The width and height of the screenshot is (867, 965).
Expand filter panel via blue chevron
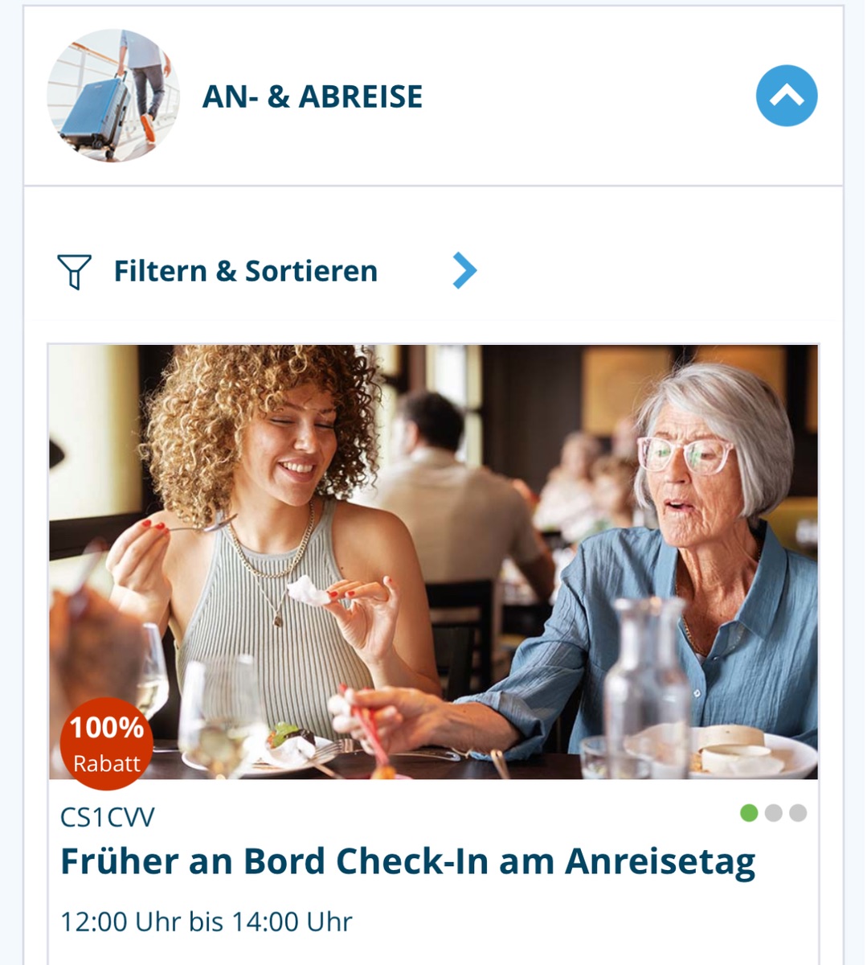465,271
